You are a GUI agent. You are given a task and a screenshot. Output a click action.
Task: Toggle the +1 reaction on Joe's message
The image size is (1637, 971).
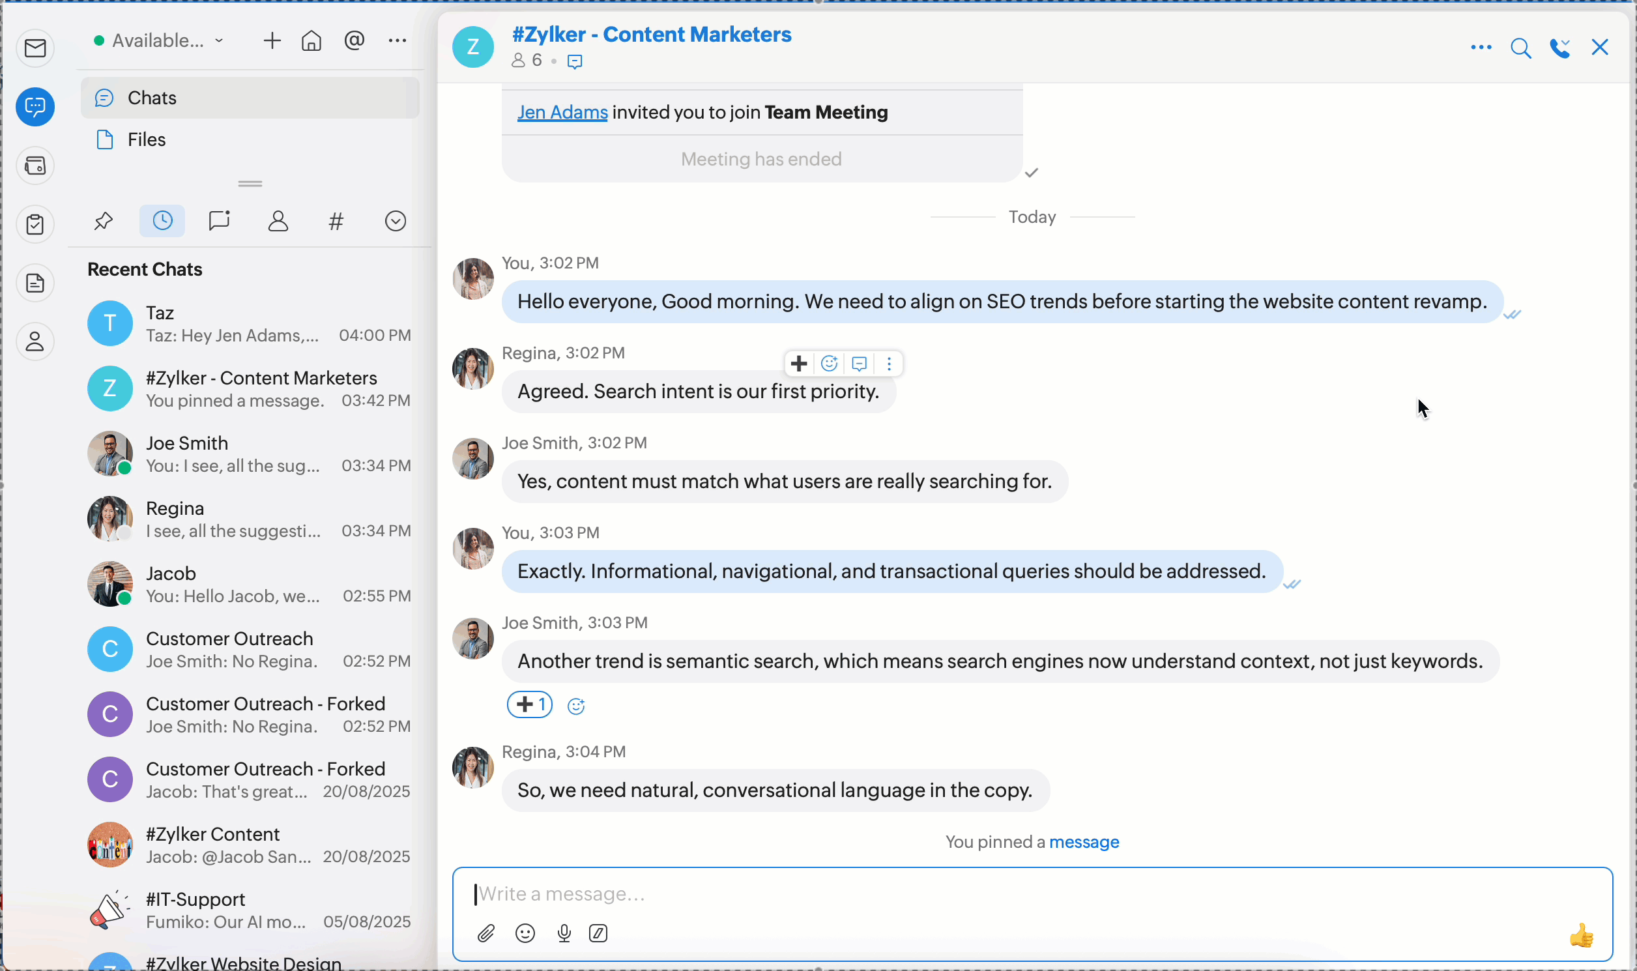(529, 704)
